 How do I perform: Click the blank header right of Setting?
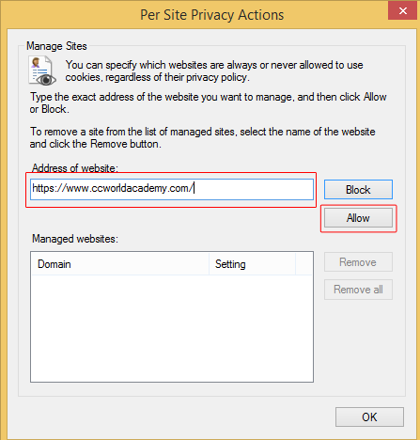pyautogui.click(x=303, y=264)
